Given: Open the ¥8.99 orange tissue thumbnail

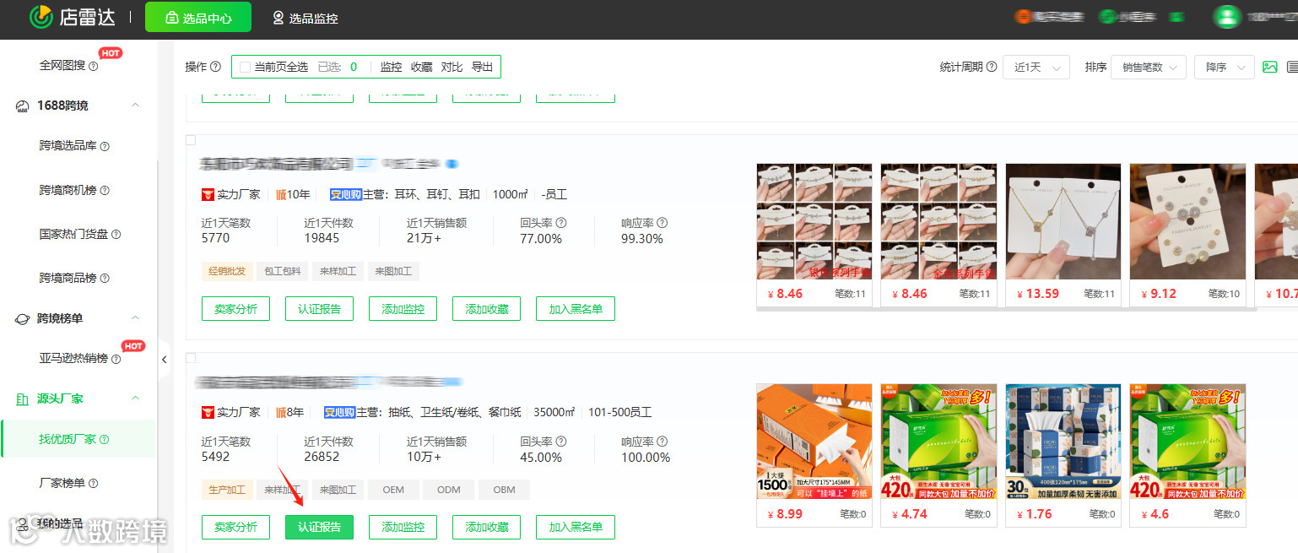Looking at the screenshot, I should pos(814,442).
